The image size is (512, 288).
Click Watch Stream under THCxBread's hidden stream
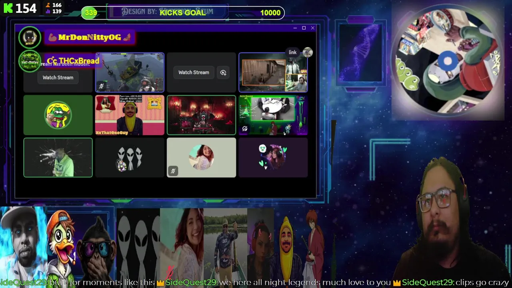click(x=58, y=78)
